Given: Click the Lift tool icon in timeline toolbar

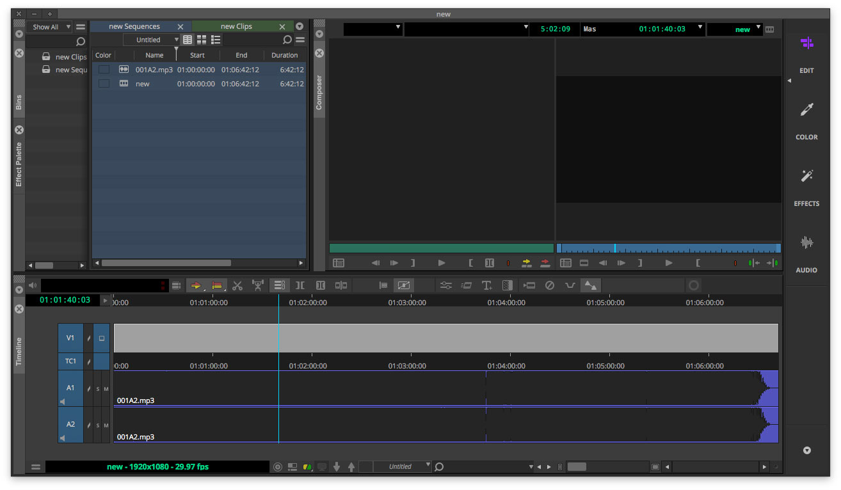Looking at the screenshot, I should pos(258,285).
